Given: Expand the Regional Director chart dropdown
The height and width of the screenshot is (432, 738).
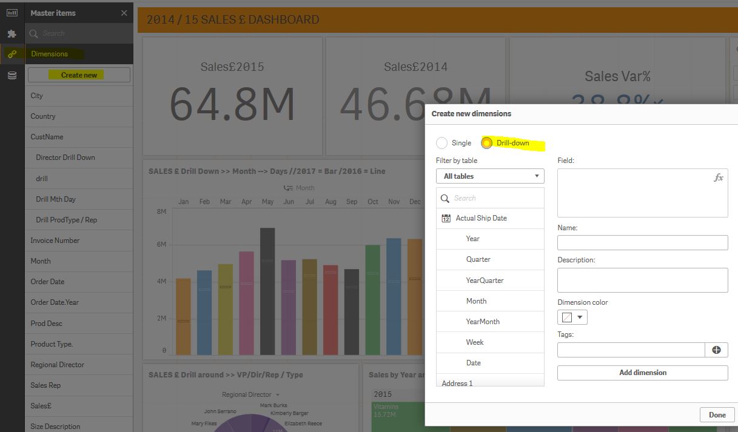Looking at the screenshot, I should pos(278,394).
